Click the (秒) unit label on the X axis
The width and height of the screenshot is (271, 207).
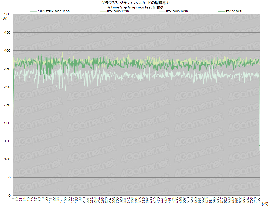coord(265,204)
